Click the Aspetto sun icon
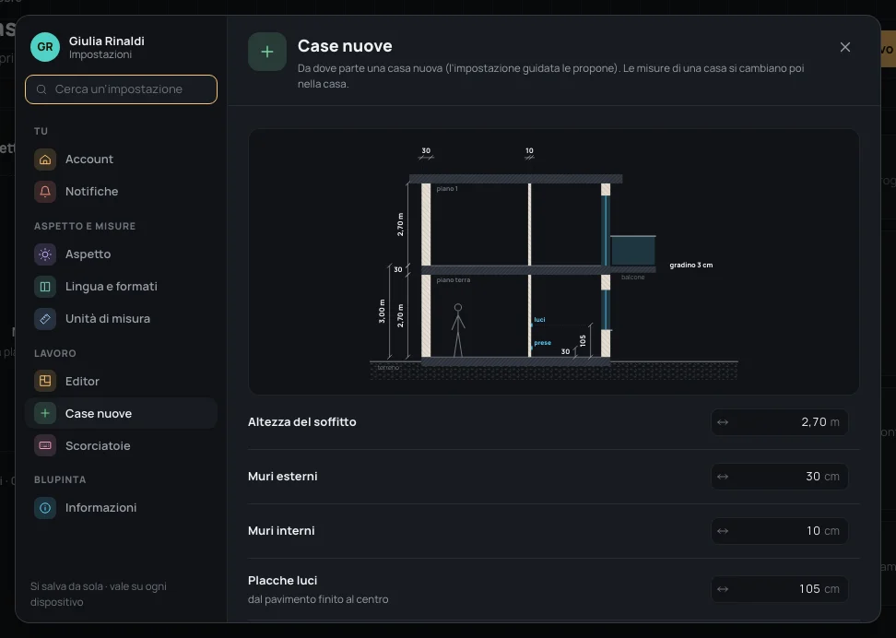The image size is (896, 638). [x=45, y=254]
